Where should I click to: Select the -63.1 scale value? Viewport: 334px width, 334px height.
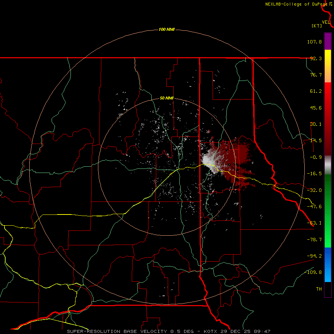click(314, 223)
